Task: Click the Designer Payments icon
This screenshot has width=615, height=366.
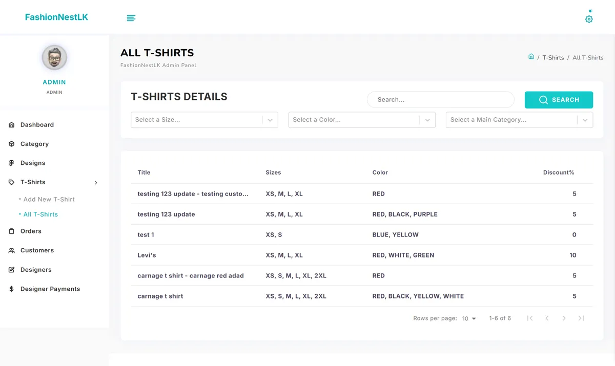Action: [x=11, y=289]
